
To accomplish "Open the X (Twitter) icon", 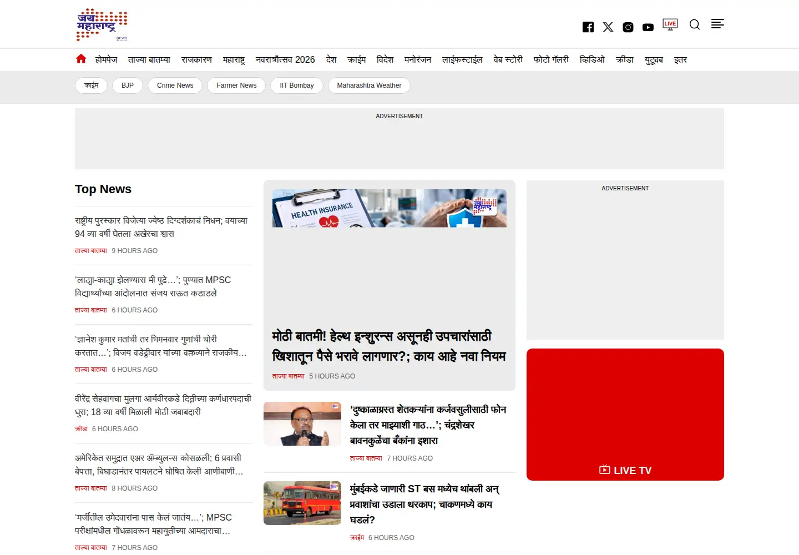I will click(608, 27).
